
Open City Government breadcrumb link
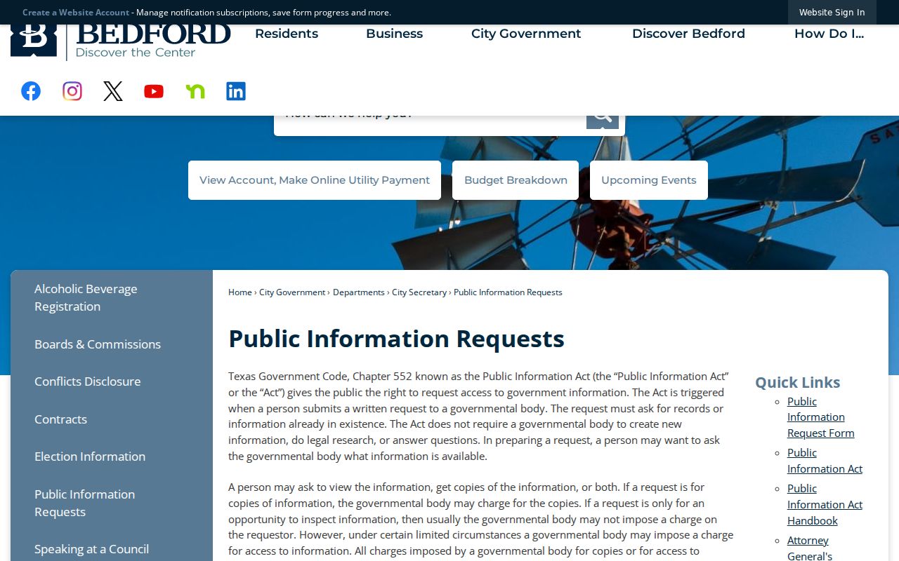click(292, 292)
